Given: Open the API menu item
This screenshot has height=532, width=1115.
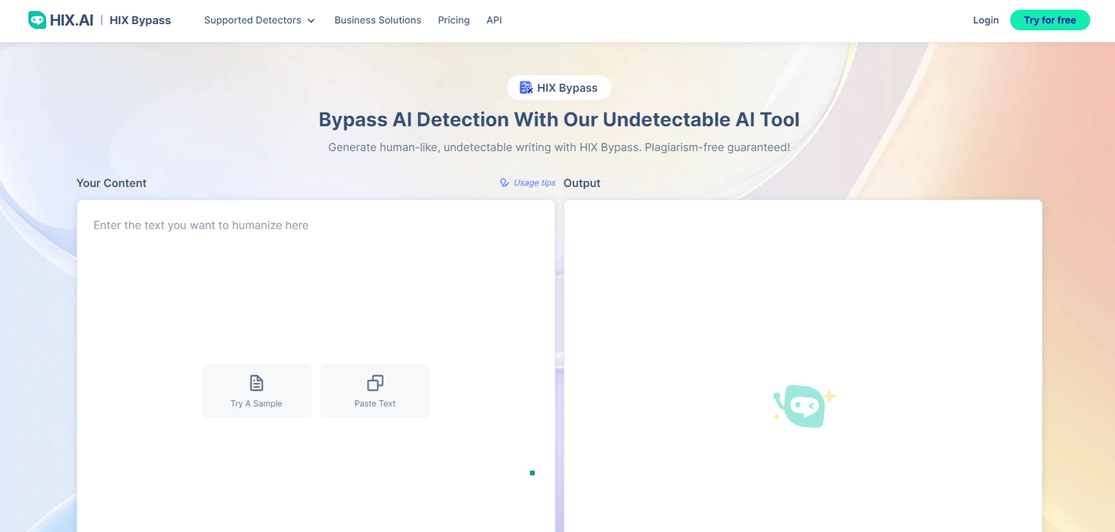Looking at the screenshot, I should [x=494, y=20].
